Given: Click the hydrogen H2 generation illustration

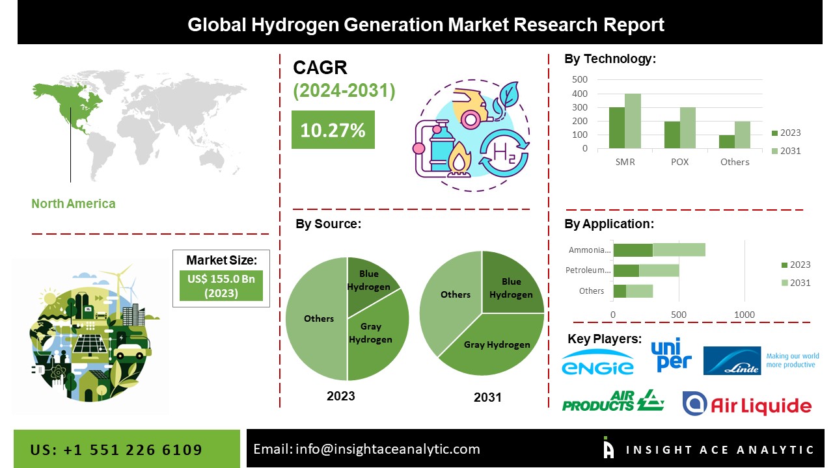Looking at the screenshot, I should click(472, 135).
